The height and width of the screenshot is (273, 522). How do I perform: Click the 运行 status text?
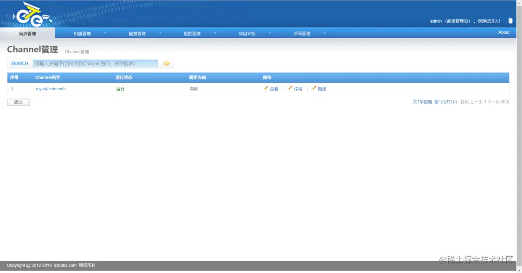(120, 89)
